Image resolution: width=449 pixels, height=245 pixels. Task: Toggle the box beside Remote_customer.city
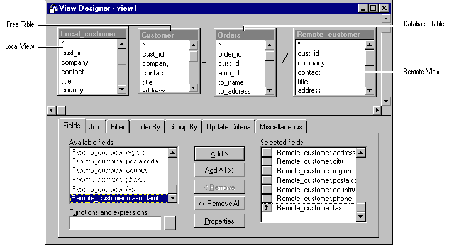click(x=267, y=161)
